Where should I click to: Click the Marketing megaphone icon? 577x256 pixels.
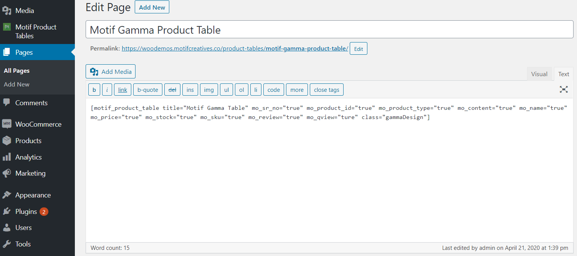[x=7, y=173]
